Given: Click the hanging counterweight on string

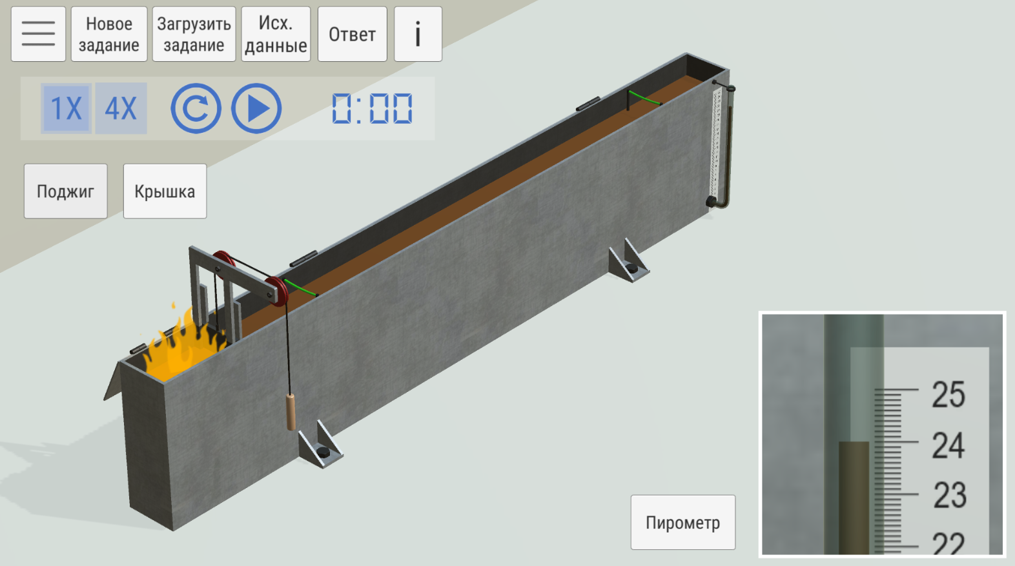Looking at the screenshot, I should [x=291, y=411].
